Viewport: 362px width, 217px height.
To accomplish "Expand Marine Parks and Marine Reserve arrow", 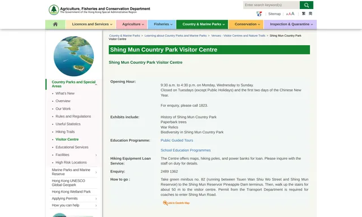I will [x=96, y=172].
